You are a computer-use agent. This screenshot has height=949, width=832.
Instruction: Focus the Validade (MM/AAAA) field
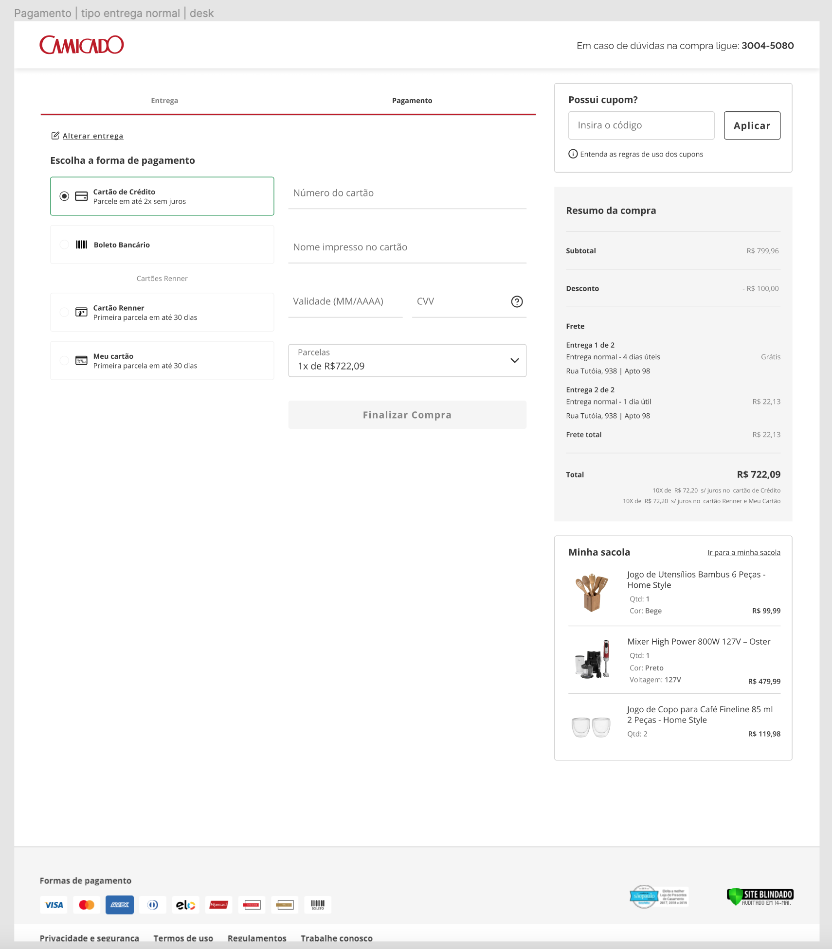345,302
